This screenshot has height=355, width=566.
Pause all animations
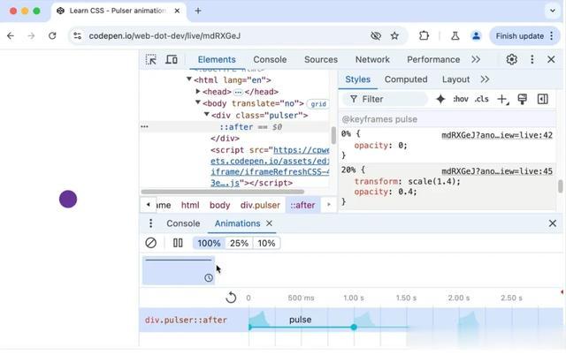click(x=178, y=243)
